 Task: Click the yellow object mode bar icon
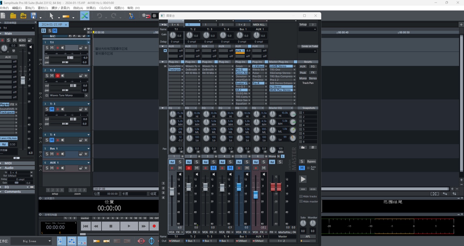[x=66, y=16]
